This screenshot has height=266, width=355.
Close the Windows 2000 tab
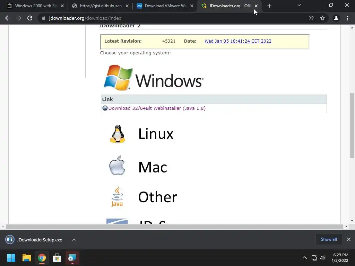tap(62, 6)
